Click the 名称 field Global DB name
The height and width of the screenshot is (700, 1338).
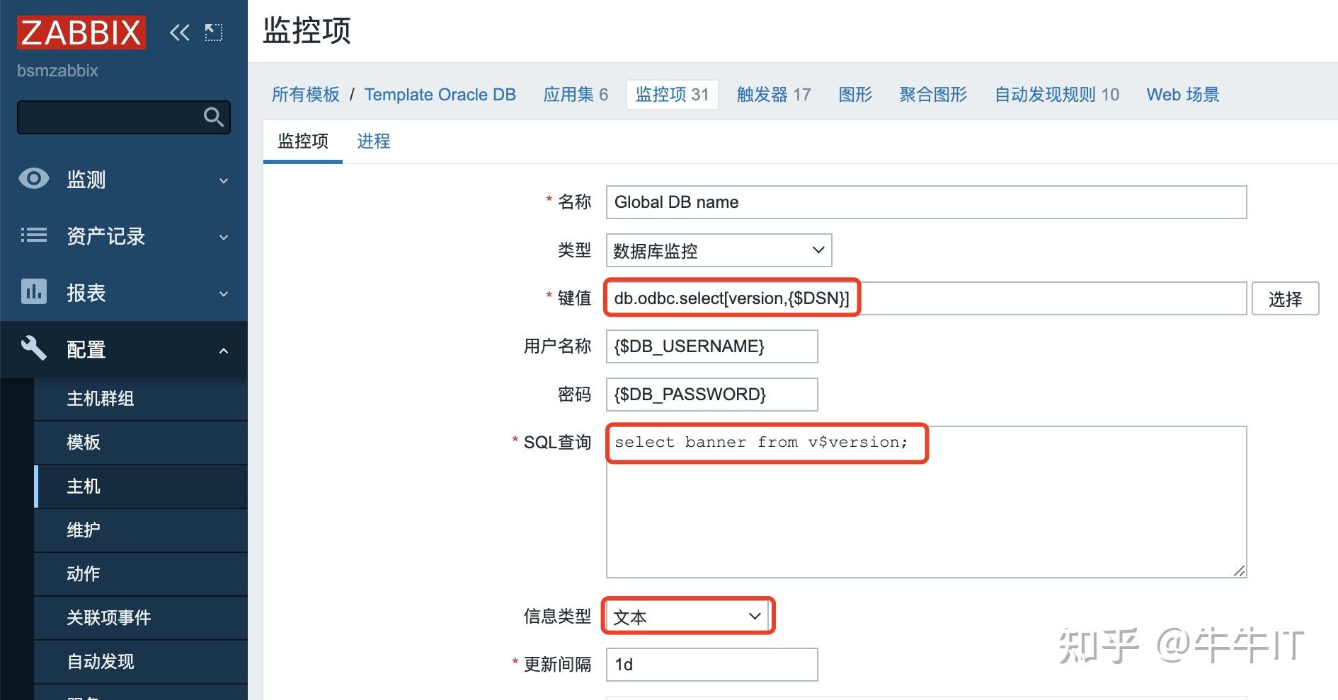coord(926,202)
